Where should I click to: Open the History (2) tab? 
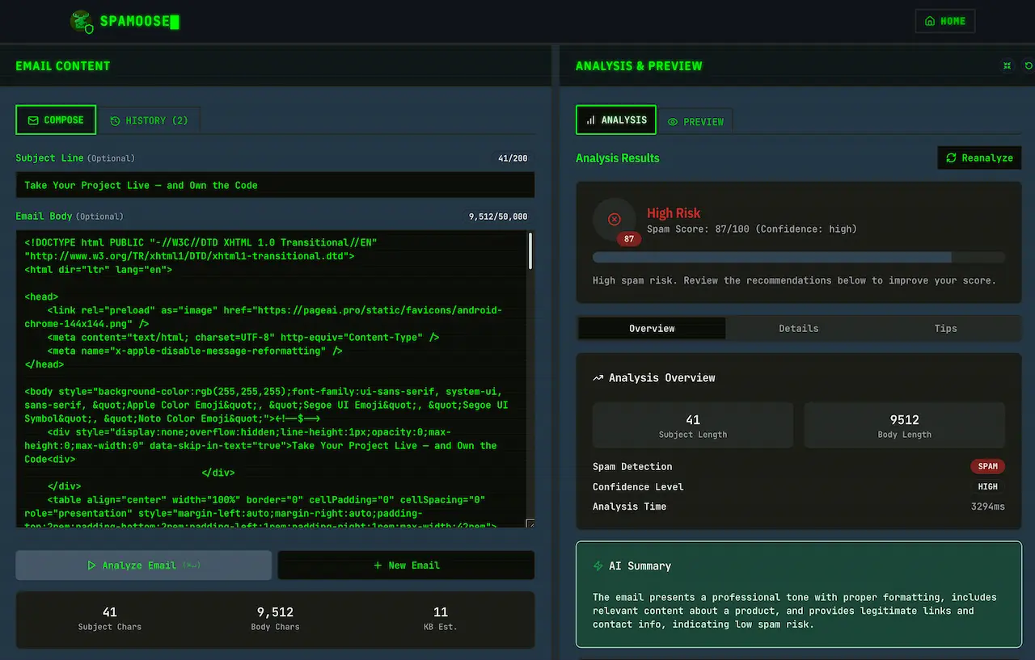(149, 120)
